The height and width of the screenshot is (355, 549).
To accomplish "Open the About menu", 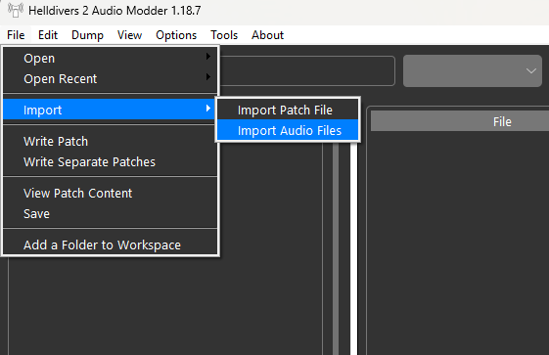I will coord(267,35).
